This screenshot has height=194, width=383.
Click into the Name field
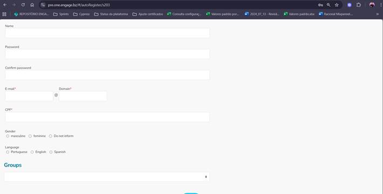(x=107, y=33)
